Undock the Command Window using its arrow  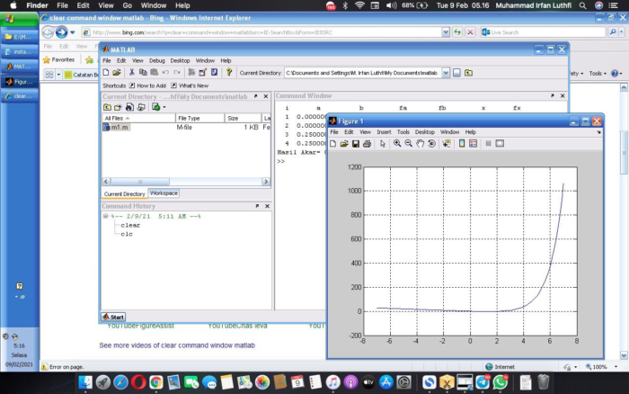[x=553, y=95]
